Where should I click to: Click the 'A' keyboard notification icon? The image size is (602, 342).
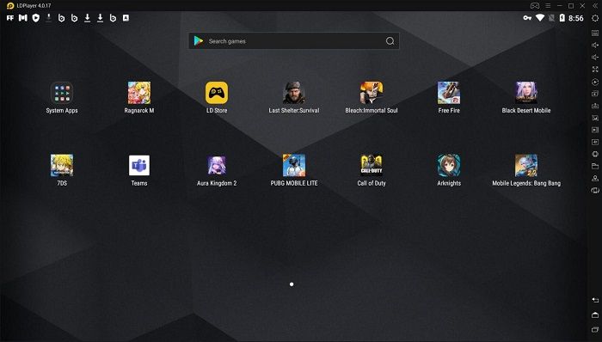[126, 18]
